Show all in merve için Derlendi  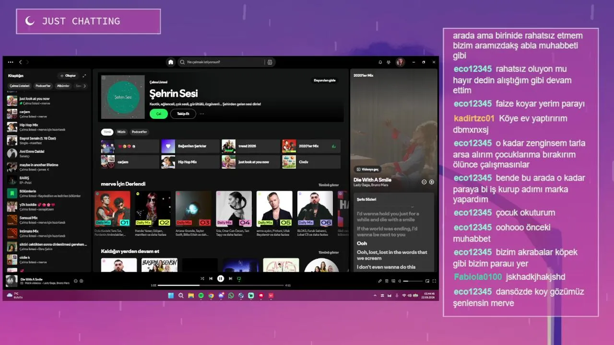[329, 185]
